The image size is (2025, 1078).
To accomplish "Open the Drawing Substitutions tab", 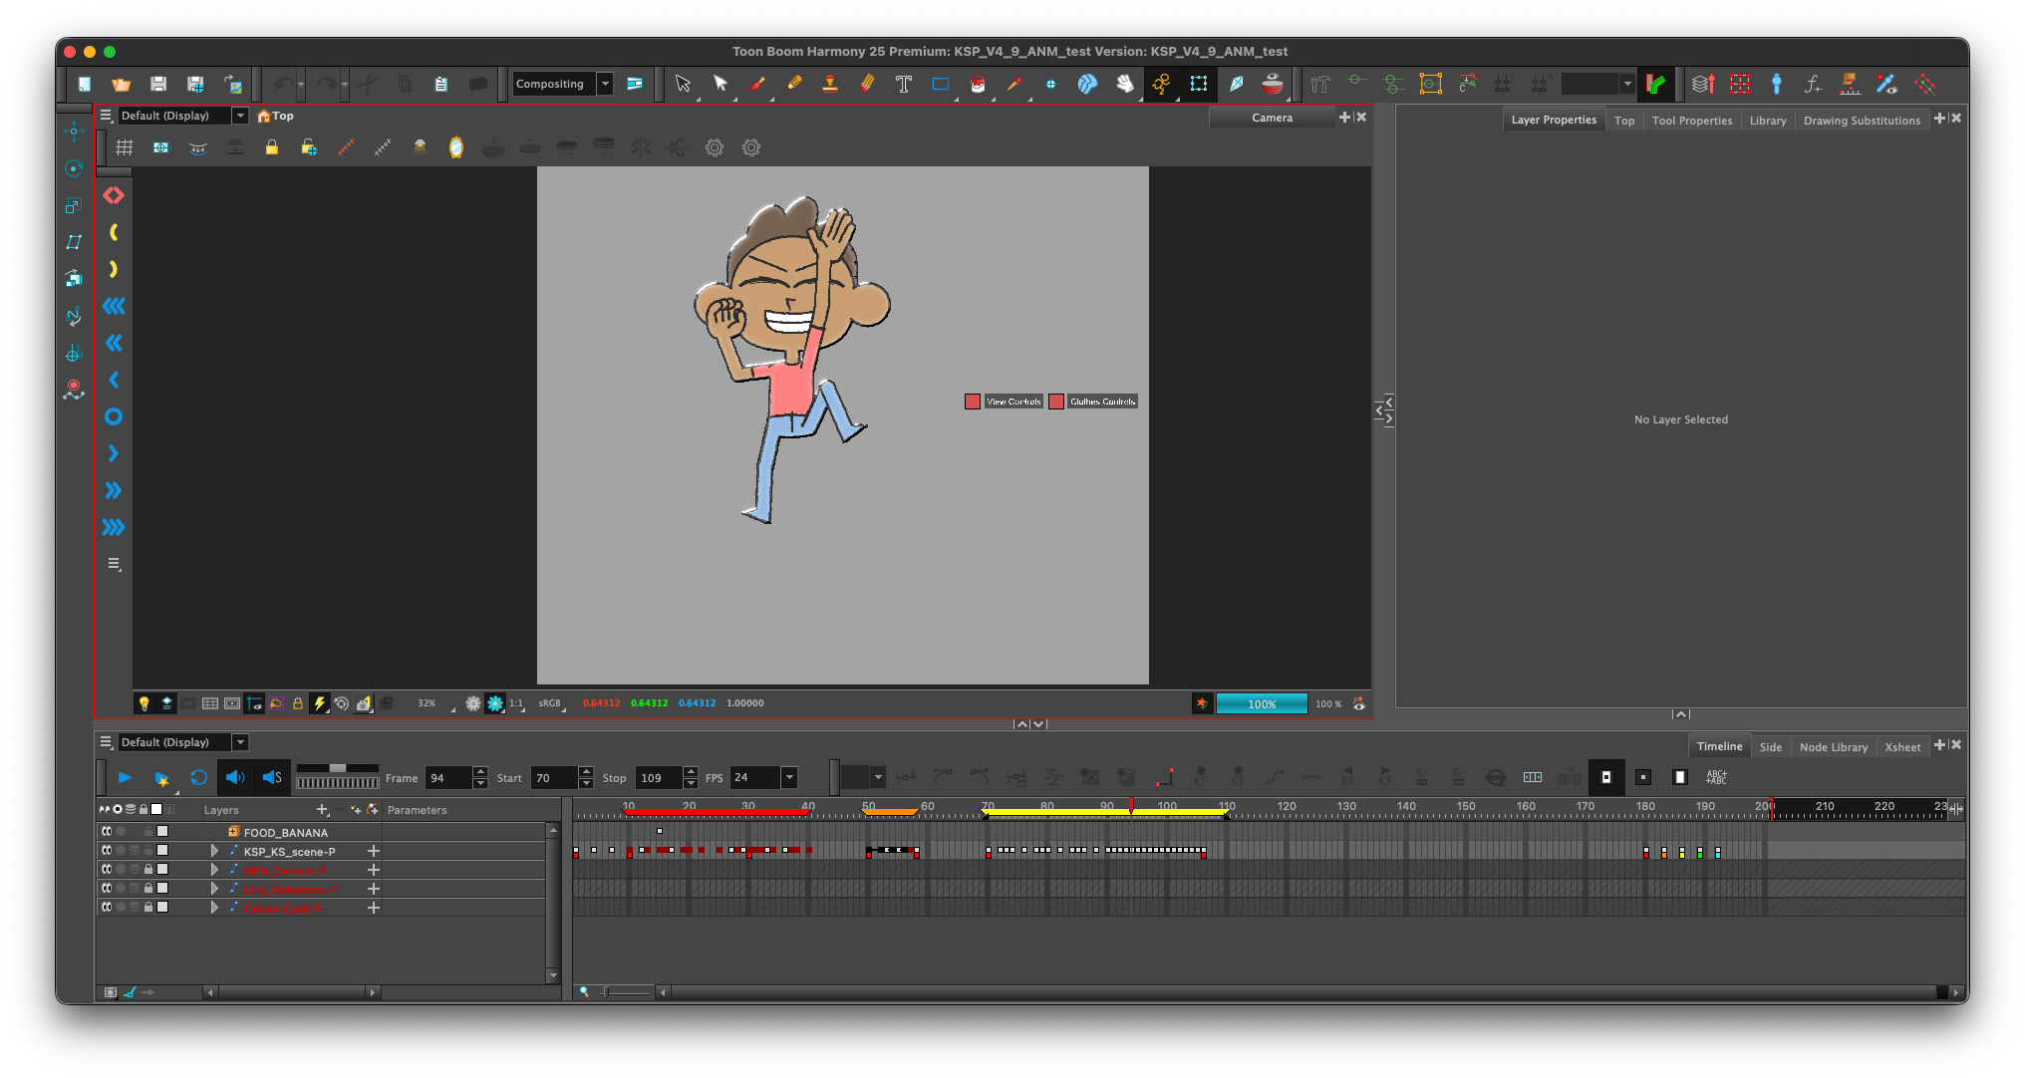I will (1862, 120).
